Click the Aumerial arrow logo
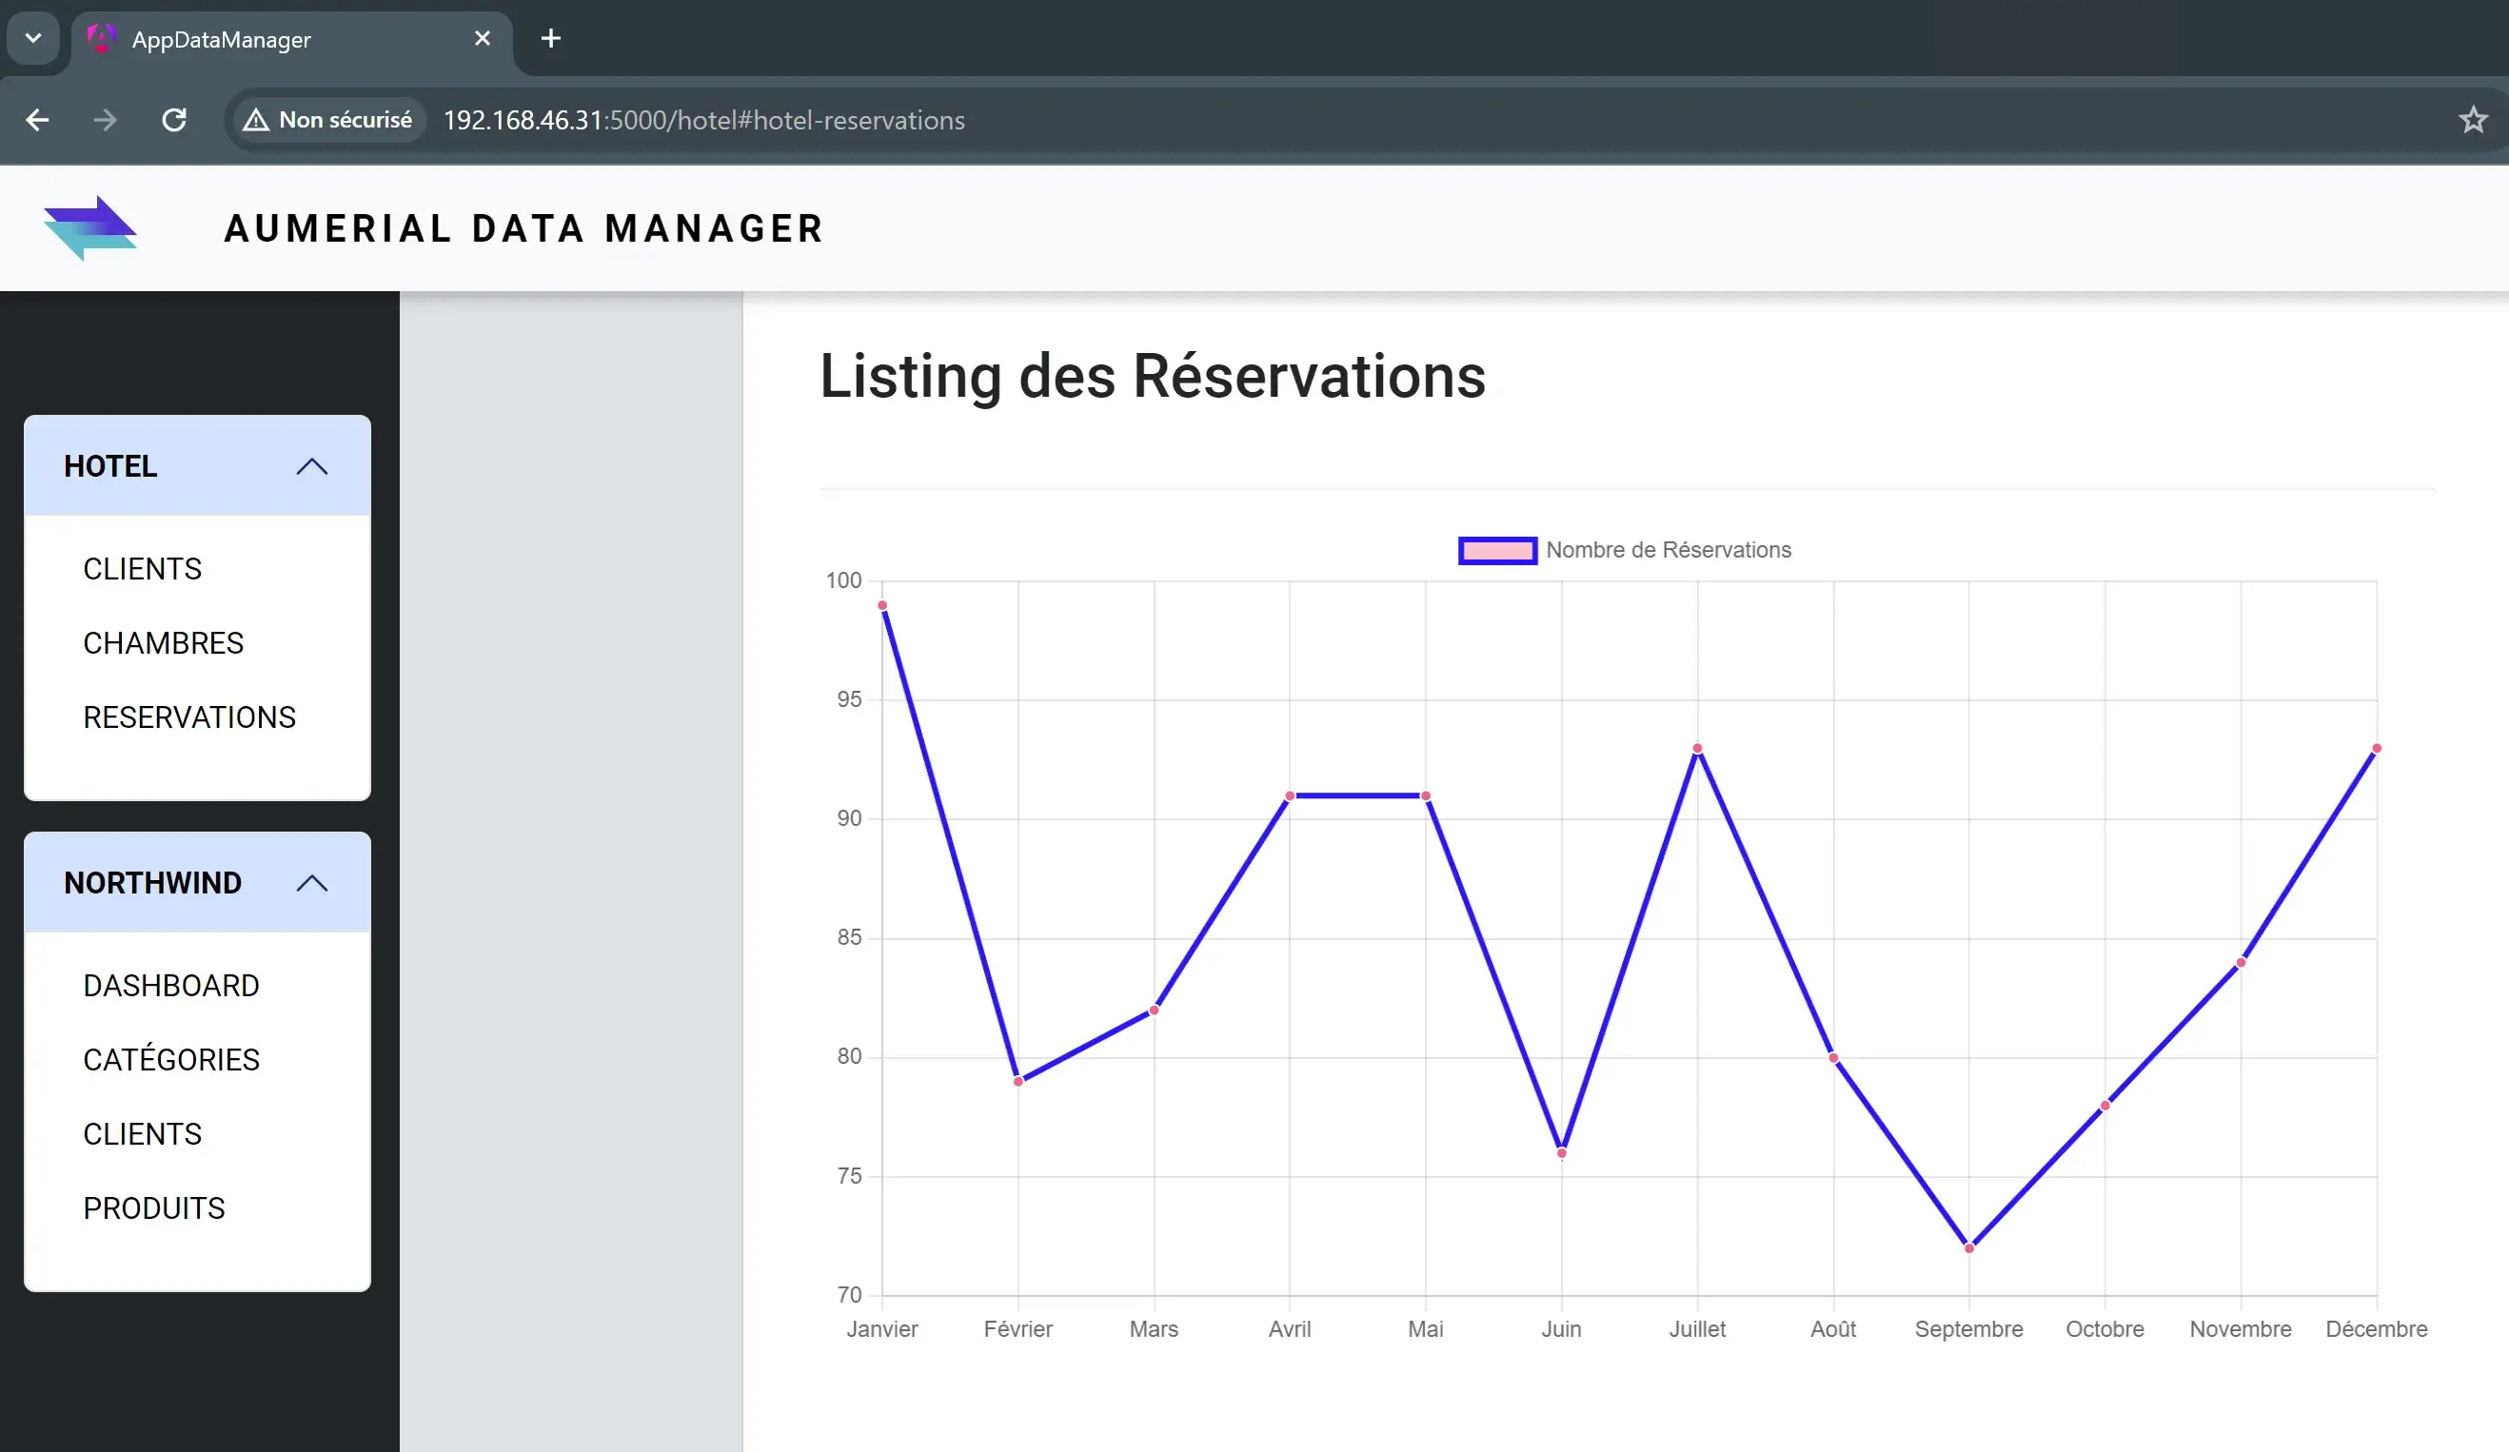Screen dimensions: 2509x1452 [89, 228]
